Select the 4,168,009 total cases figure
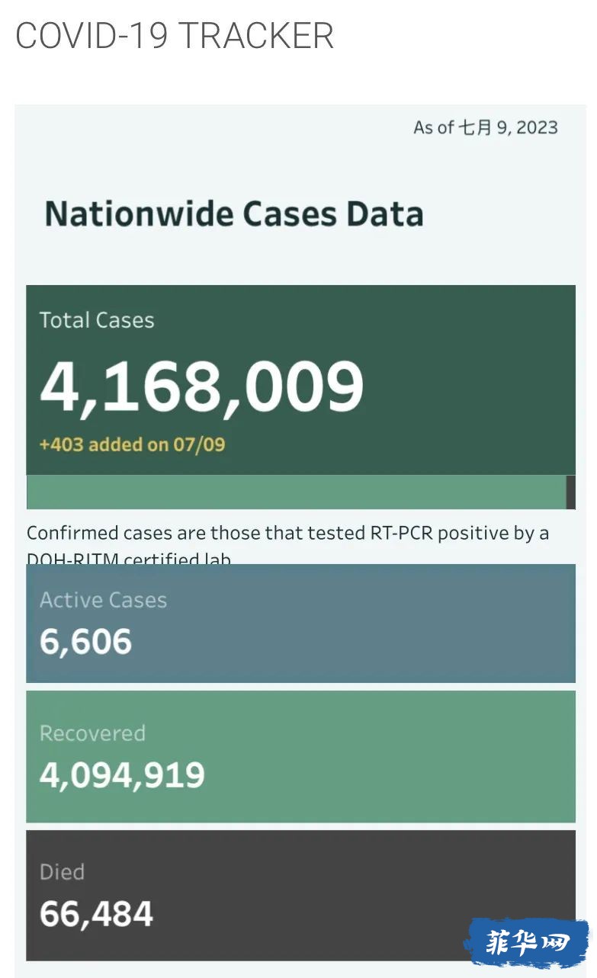Image resolution: width=597 pixels, height=978 pixels. (x=202, y=386)
